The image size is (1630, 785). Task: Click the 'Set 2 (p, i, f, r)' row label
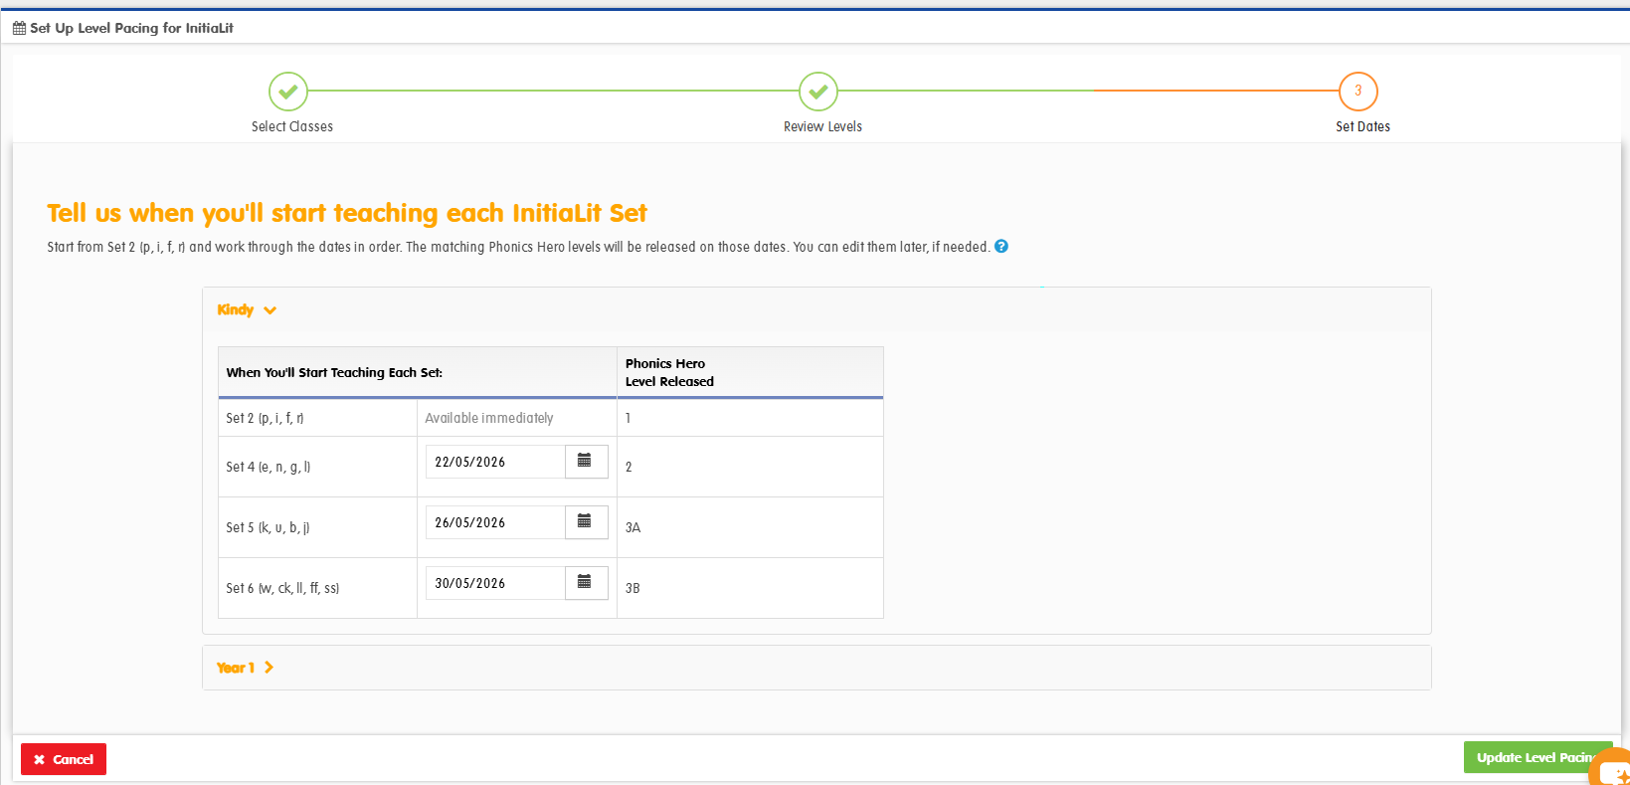pos(265,418)
